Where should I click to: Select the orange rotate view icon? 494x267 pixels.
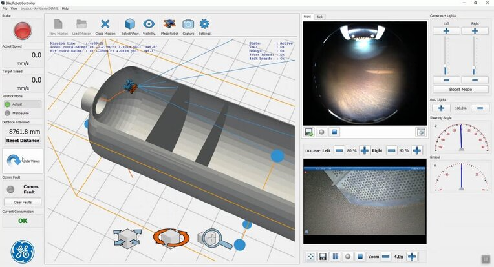click(169, 237)
